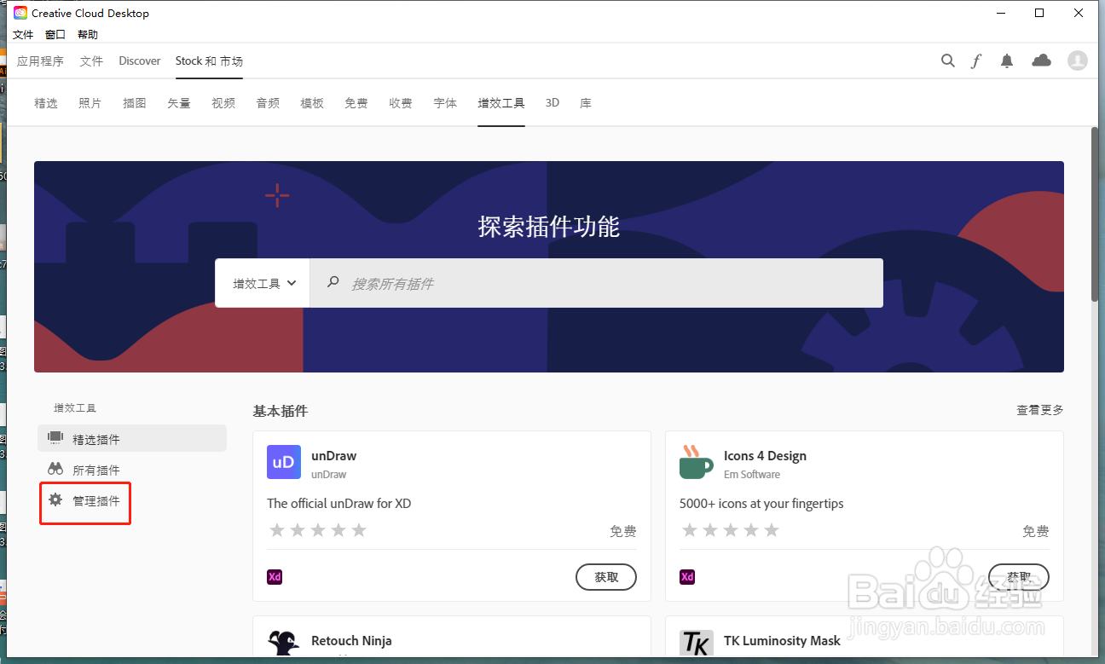The width and height of the screenshot is (1105, 664).
Task: Select 精选插件 in the sidebar
Action: pos(132,438)
